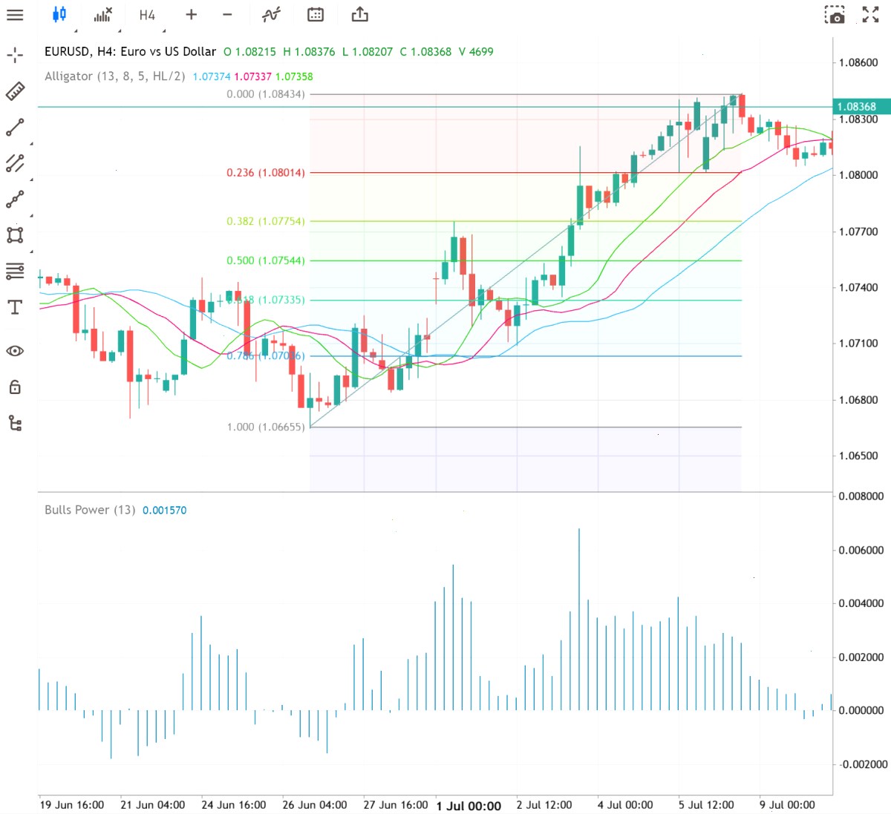Viewport: 891px width, 814px height.
Task: Toggle fullscreen mode icon
Action: click(x=870, y=14)
